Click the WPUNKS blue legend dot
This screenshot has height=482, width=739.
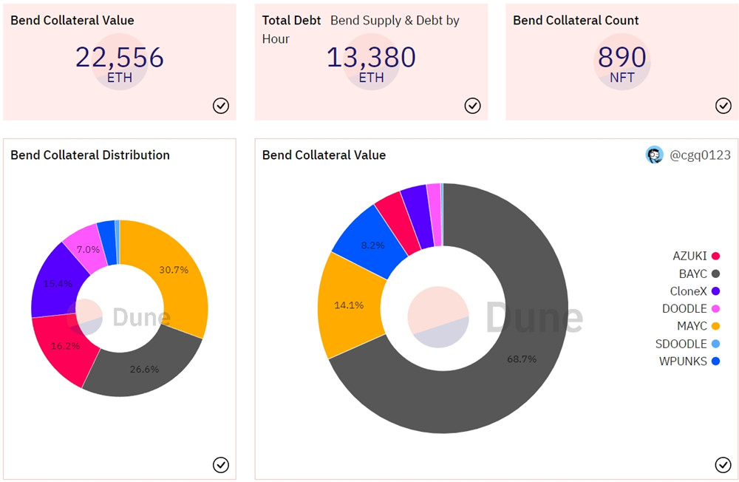click(x=715, y=361)
